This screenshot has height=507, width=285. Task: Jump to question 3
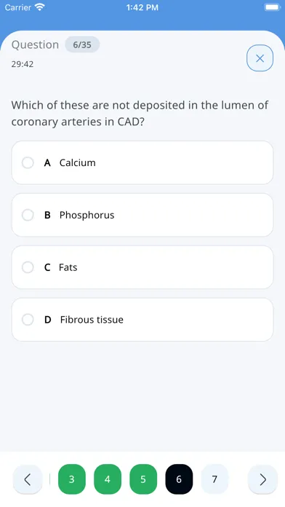click(72, 479)
